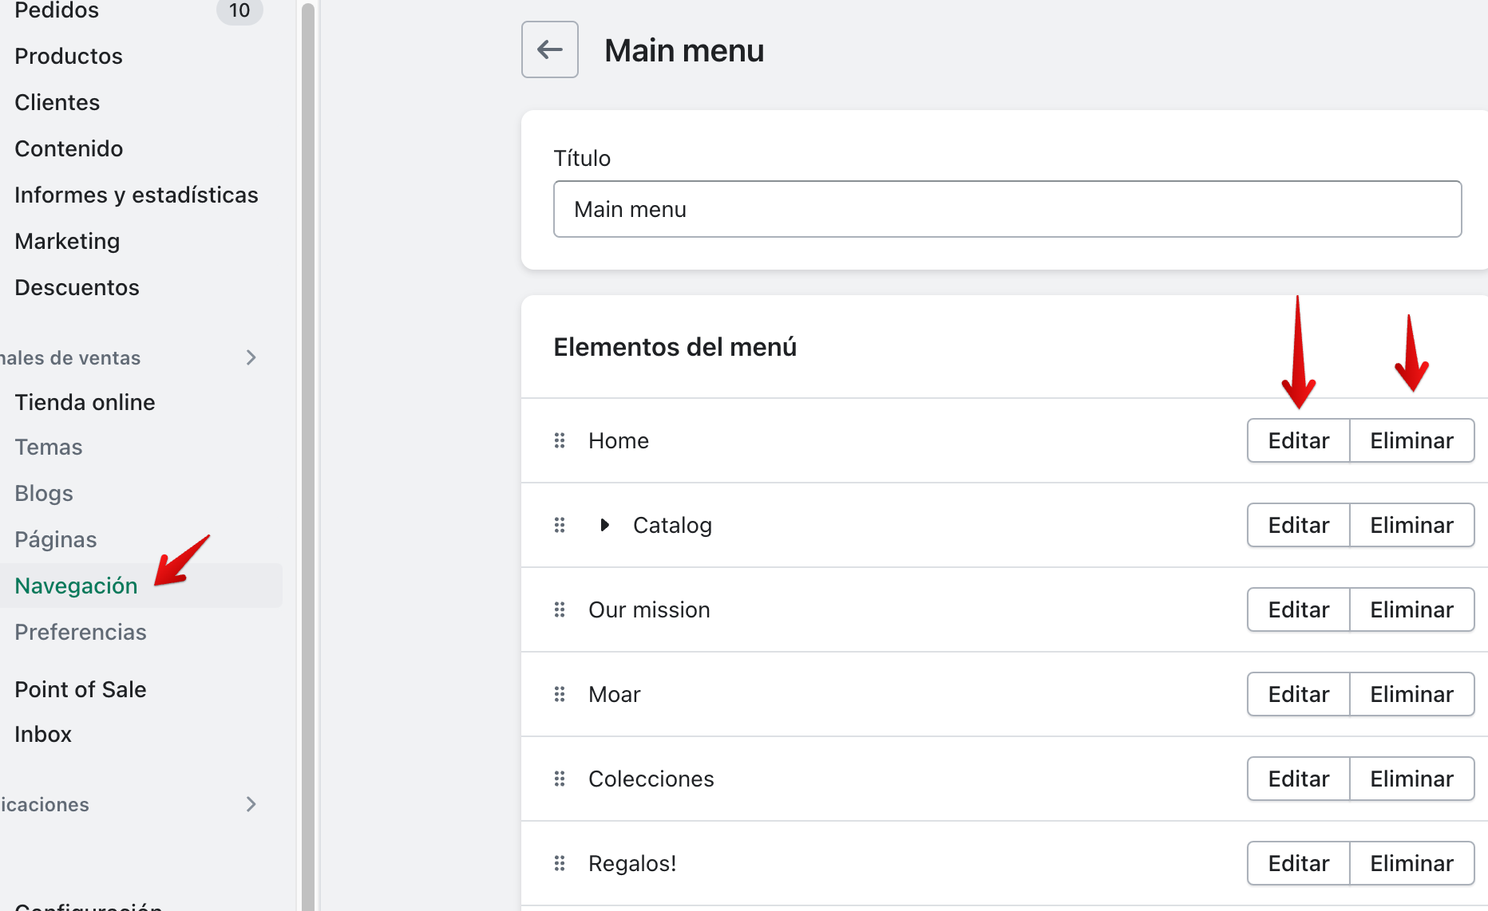Click the sidebar vertical scrollbar

[x=308, y=455]
